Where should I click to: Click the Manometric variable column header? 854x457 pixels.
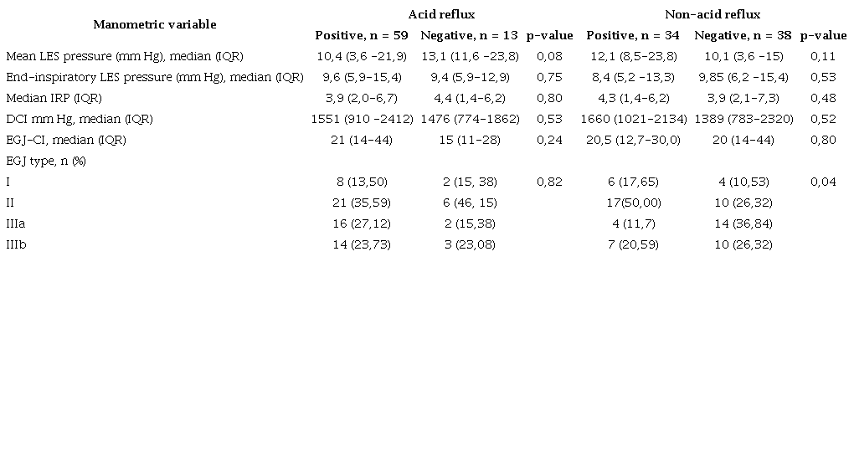154,24
